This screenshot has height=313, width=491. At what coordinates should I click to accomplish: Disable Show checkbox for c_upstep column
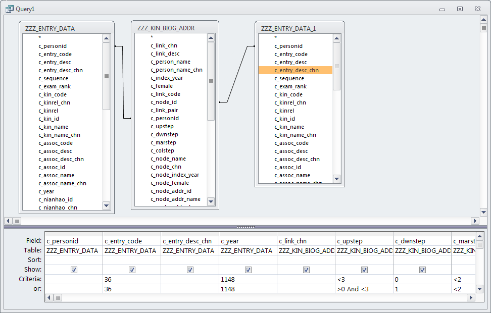[364, 270]
